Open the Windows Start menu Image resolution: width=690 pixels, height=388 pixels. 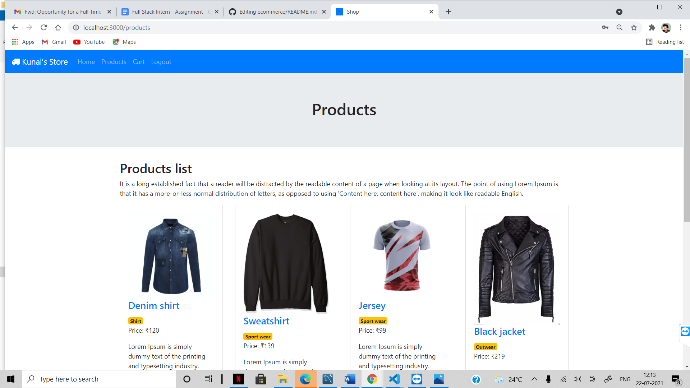pyautogui.click(x=11, y=379)
